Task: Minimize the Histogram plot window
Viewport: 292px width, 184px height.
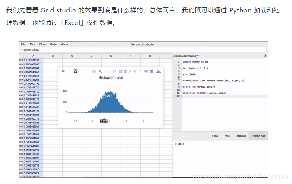Action: [69, 71]
